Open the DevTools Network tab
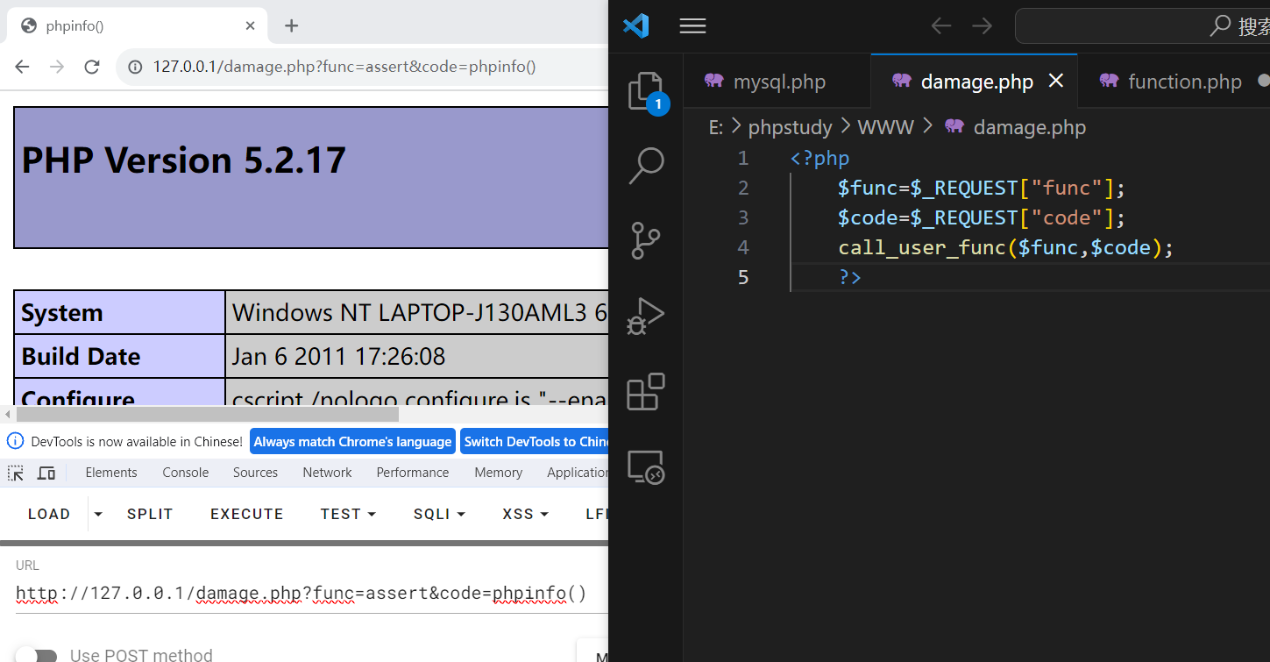The height and width of the screenshot is (662, 1270). click(327, 473)
